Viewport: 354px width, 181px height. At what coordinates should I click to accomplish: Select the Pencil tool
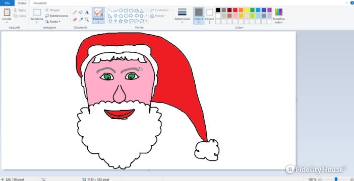(x=75, y=13)
